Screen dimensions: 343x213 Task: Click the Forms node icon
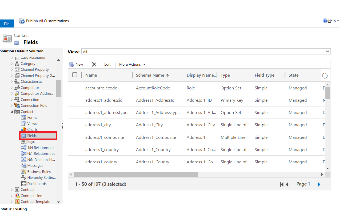[x=23, y=117]
